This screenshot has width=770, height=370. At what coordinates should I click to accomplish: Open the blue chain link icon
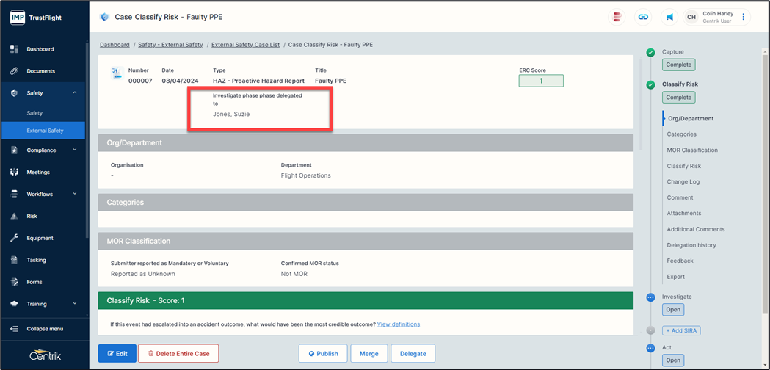point(643,17)
